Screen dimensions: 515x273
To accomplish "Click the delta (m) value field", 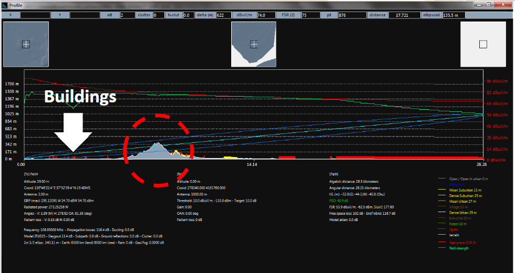I will [223, 15].
